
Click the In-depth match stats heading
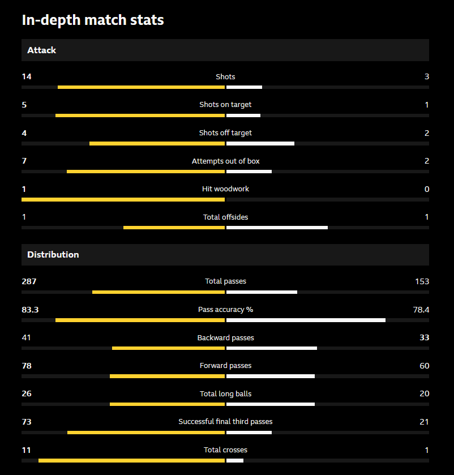coord(93,20)
